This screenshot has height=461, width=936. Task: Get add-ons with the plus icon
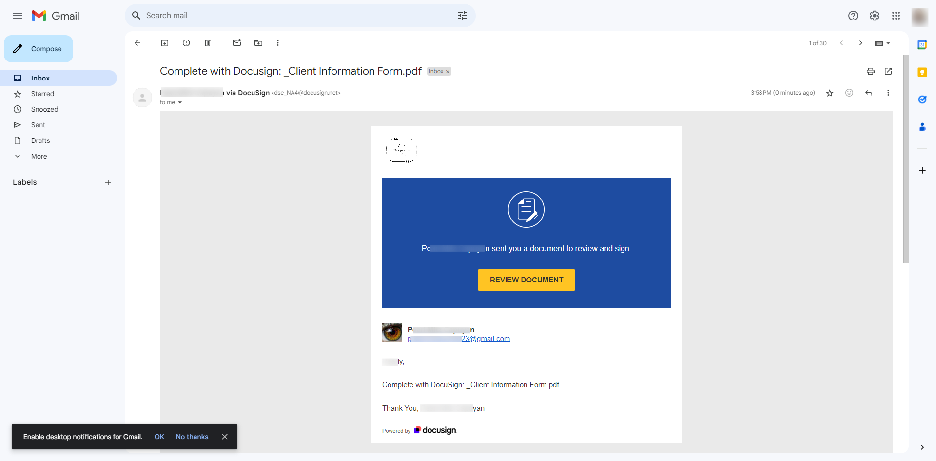click(x=922, y=170)
